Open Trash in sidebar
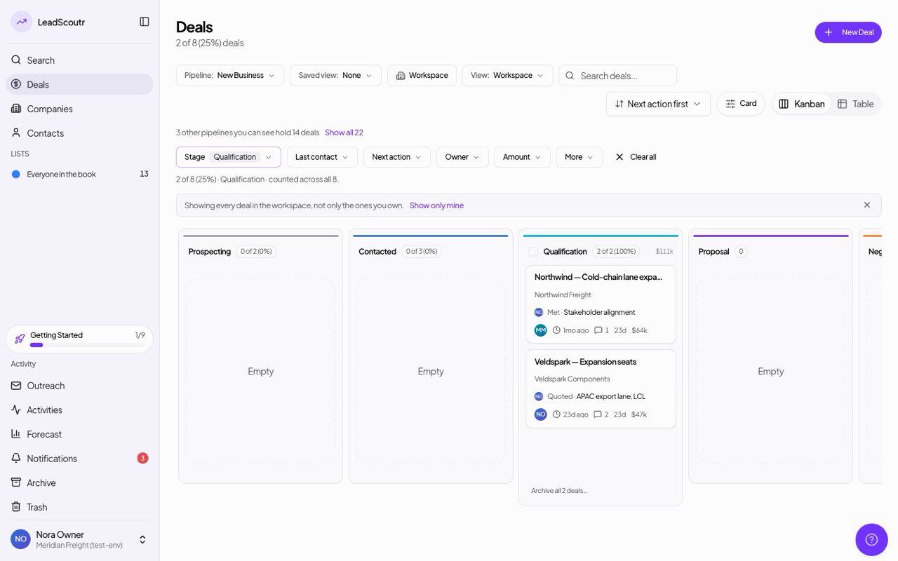Viewport: 898px width, 561px height. click(x=79, y=507)
